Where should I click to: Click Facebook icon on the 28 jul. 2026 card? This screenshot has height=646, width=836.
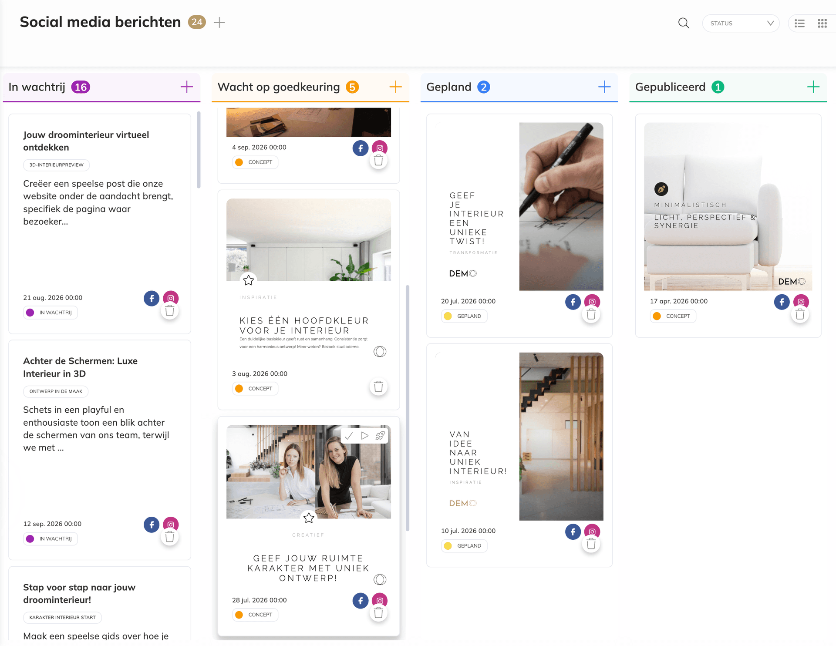361,601
